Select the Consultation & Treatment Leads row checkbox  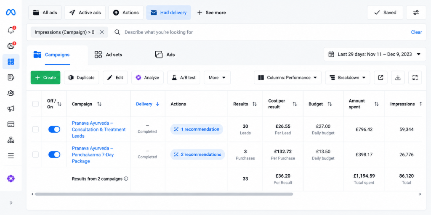[35, 129]
